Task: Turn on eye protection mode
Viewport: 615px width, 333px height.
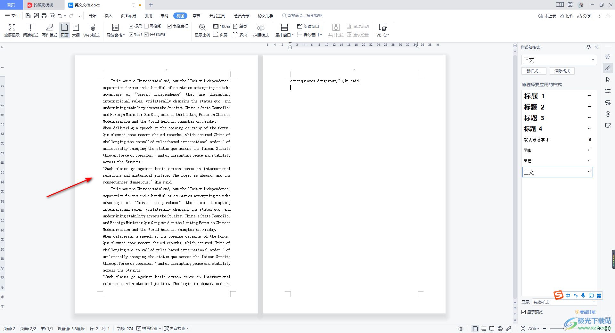Action: tap(261, 30)
